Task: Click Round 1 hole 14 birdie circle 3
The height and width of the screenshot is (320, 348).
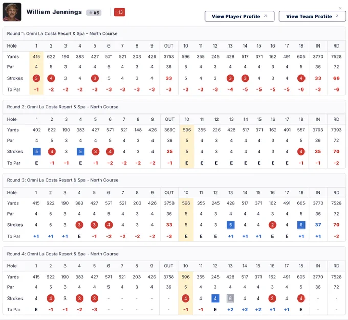Action: click(x=245, y=78)
